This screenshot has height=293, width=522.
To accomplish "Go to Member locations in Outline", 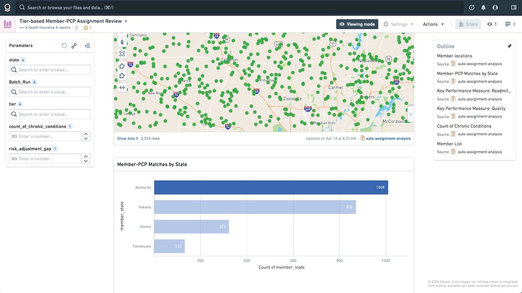I will point(455,56).
